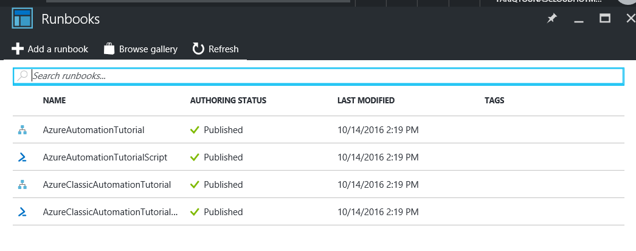The width and height of the screenshot is (636, 251).
Task: Click the date of AzureClassicAutomationTutorial row
Action: point(378,185)
